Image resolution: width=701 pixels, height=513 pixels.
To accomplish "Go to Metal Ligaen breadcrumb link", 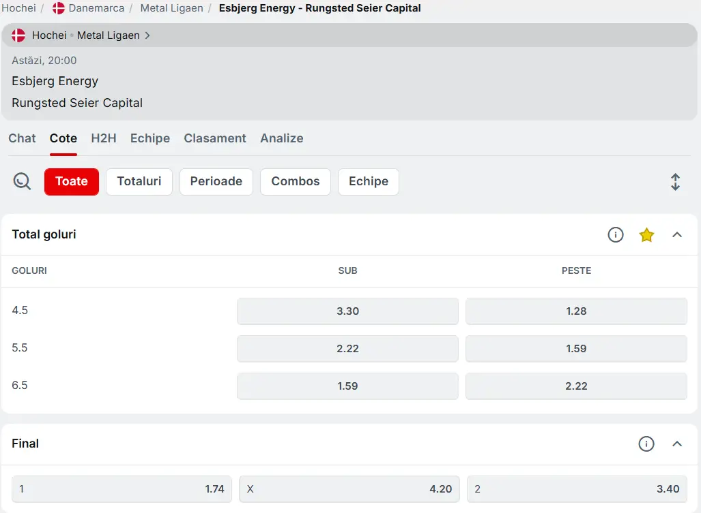I will pyautogui.click(x=171, y=8).
